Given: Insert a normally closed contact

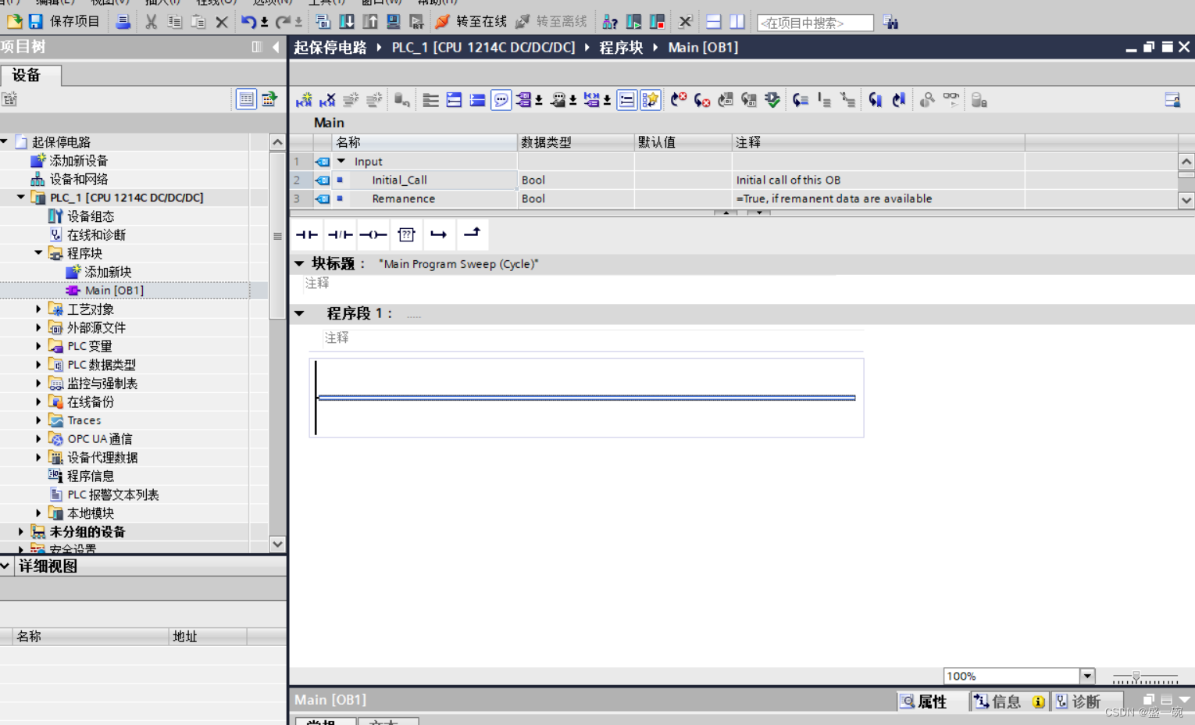Looking at the screenshot, I should pos(340,234).
